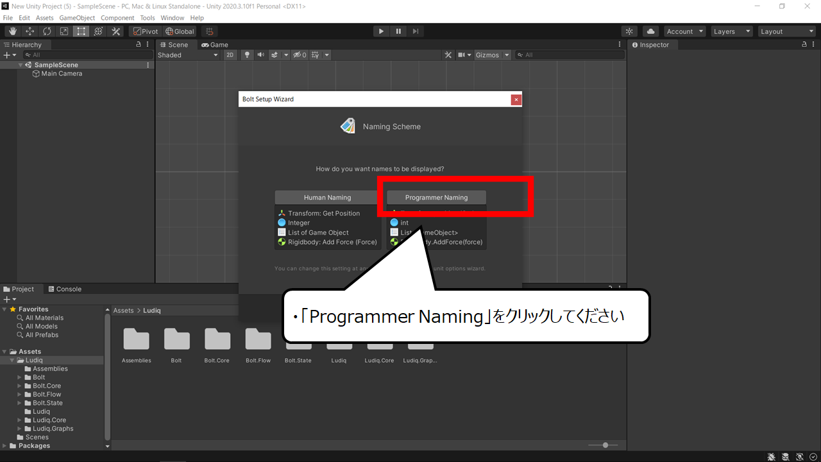
Task: Close the Bolt Setup Wizard
Action: tap(516, 99)
